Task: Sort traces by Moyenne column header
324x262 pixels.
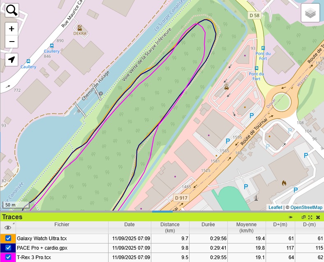Action: pos(246,227)
